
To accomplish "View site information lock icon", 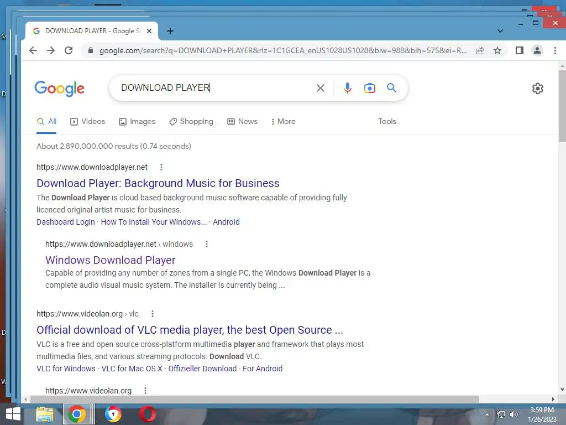I will point(91,50).
